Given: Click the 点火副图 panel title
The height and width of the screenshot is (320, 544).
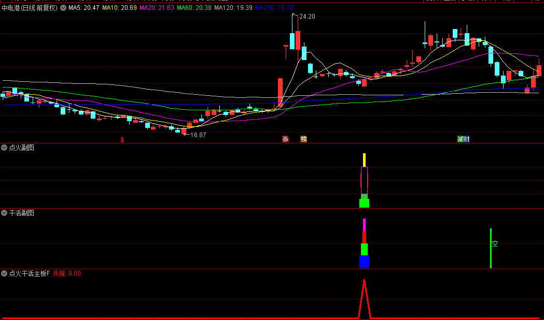Looking at the screenshot, I should coord(21,148).
